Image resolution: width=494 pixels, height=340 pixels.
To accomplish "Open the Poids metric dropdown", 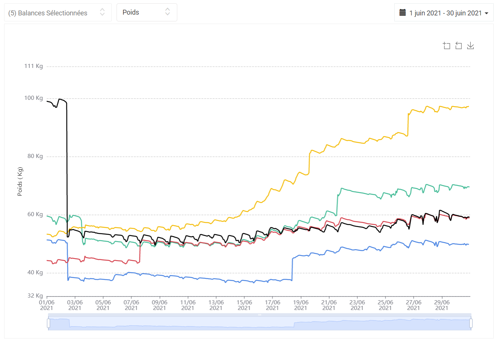I will click(x=147, y=12).
